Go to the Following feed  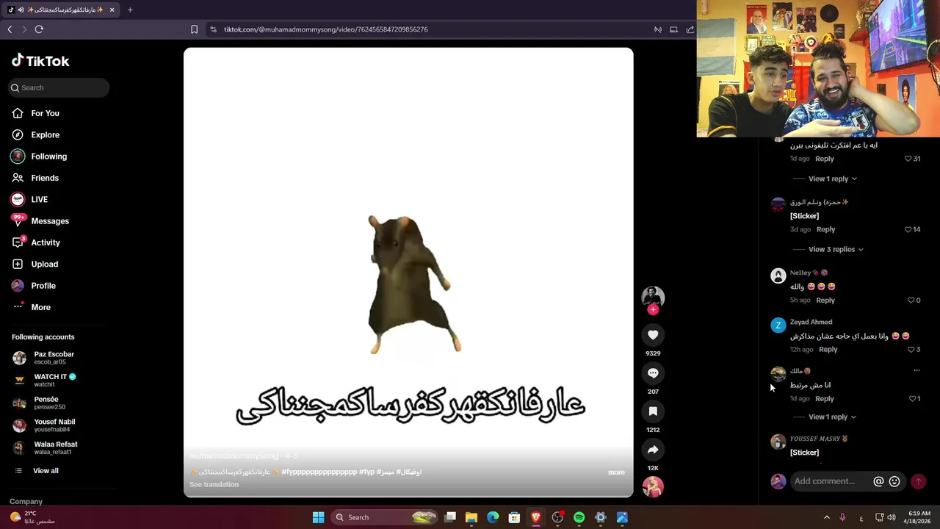pos(39,156)
